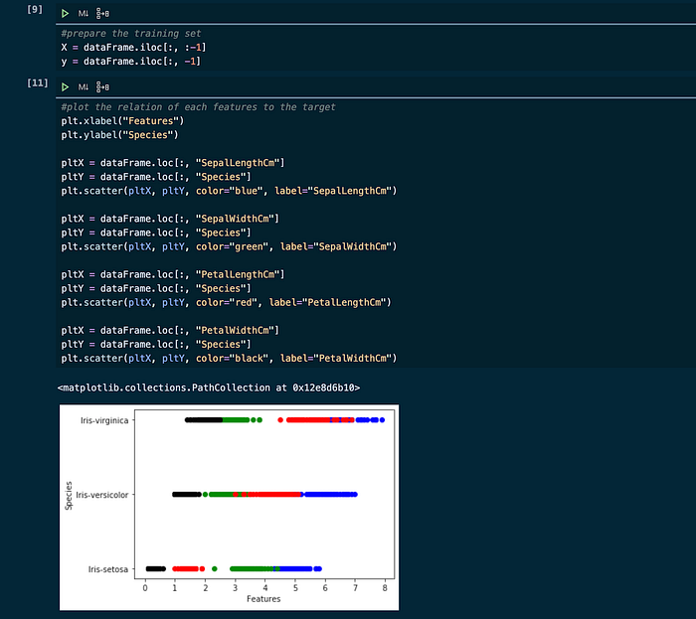Click the Iris-setosa axis label in plot
Viewport: 696px width, 619px height.
tap(107, 569)
